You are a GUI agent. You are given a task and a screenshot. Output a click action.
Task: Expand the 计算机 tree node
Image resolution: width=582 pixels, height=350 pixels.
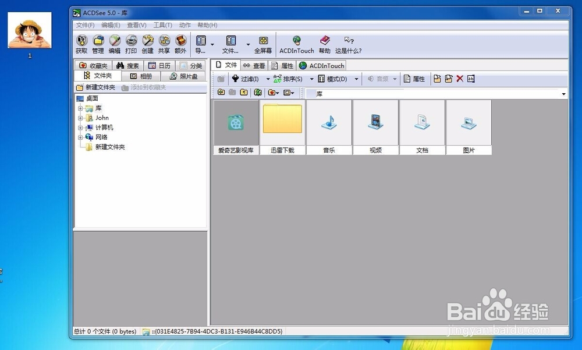click(80, 127)
